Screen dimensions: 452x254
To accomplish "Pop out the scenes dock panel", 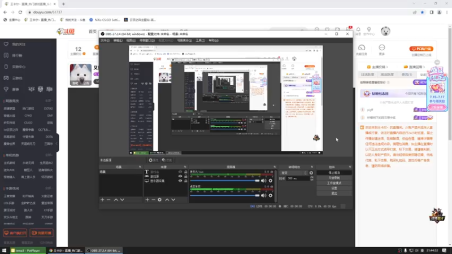I will tap(140, 167).
